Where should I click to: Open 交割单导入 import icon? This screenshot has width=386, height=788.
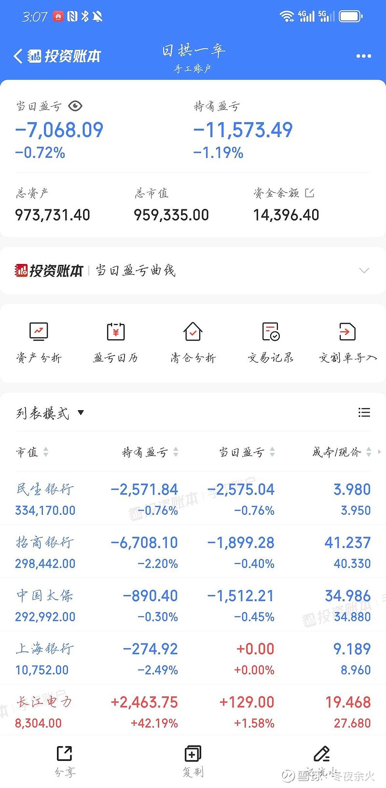point(347,332)
